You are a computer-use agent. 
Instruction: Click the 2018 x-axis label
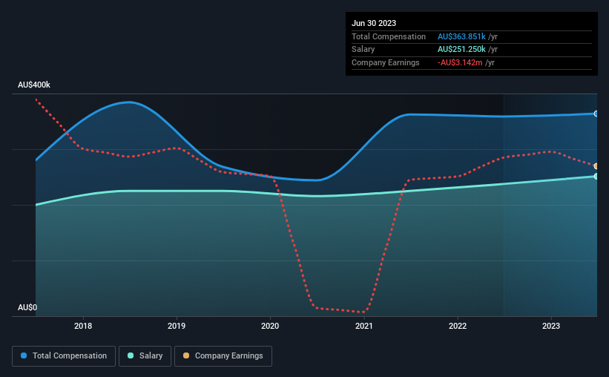[83, 326]
